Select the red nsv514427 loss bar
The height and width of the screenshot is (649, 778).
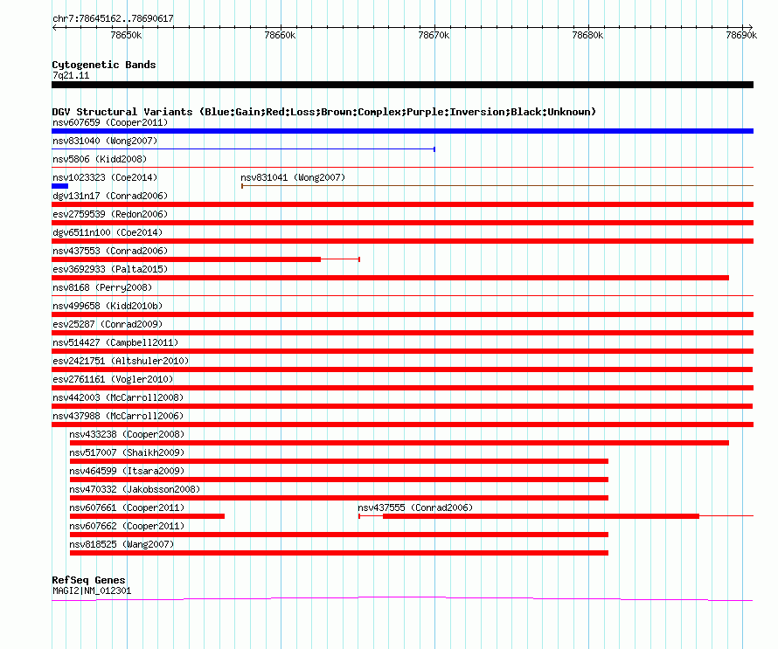point(402,351)
